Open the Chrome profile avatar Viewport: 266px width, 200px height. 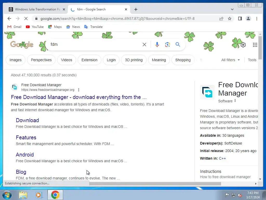pyautogui.click(x=248, y=18)
